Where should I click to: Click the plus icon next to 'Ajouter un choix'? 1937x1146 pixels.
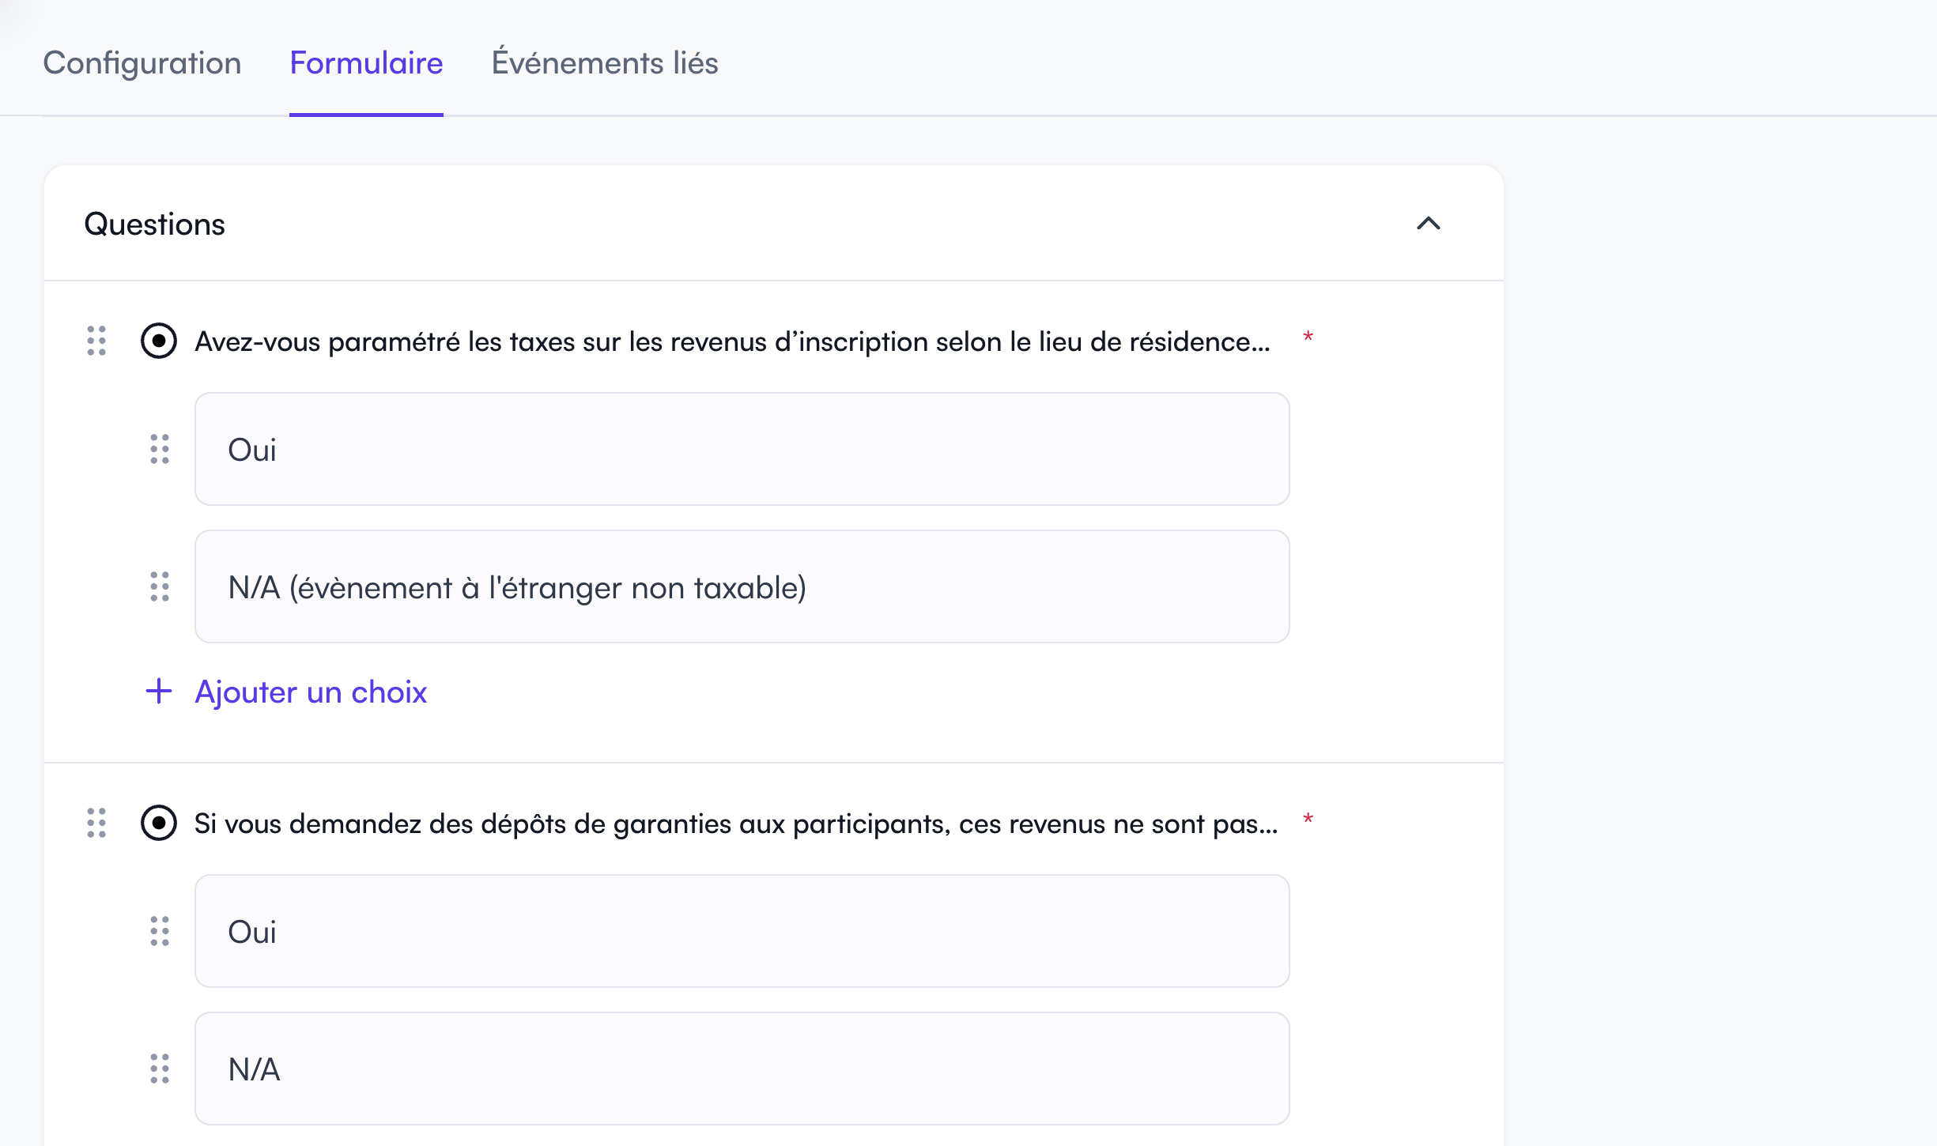pos(159,692)
